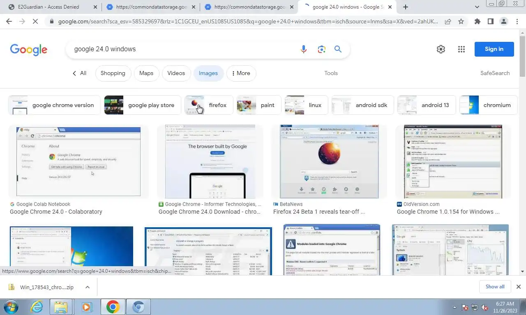This screenshot has width=526, height=315.
Task: Open Windows Explorer from taskbar
Action: tap(61, 307)
